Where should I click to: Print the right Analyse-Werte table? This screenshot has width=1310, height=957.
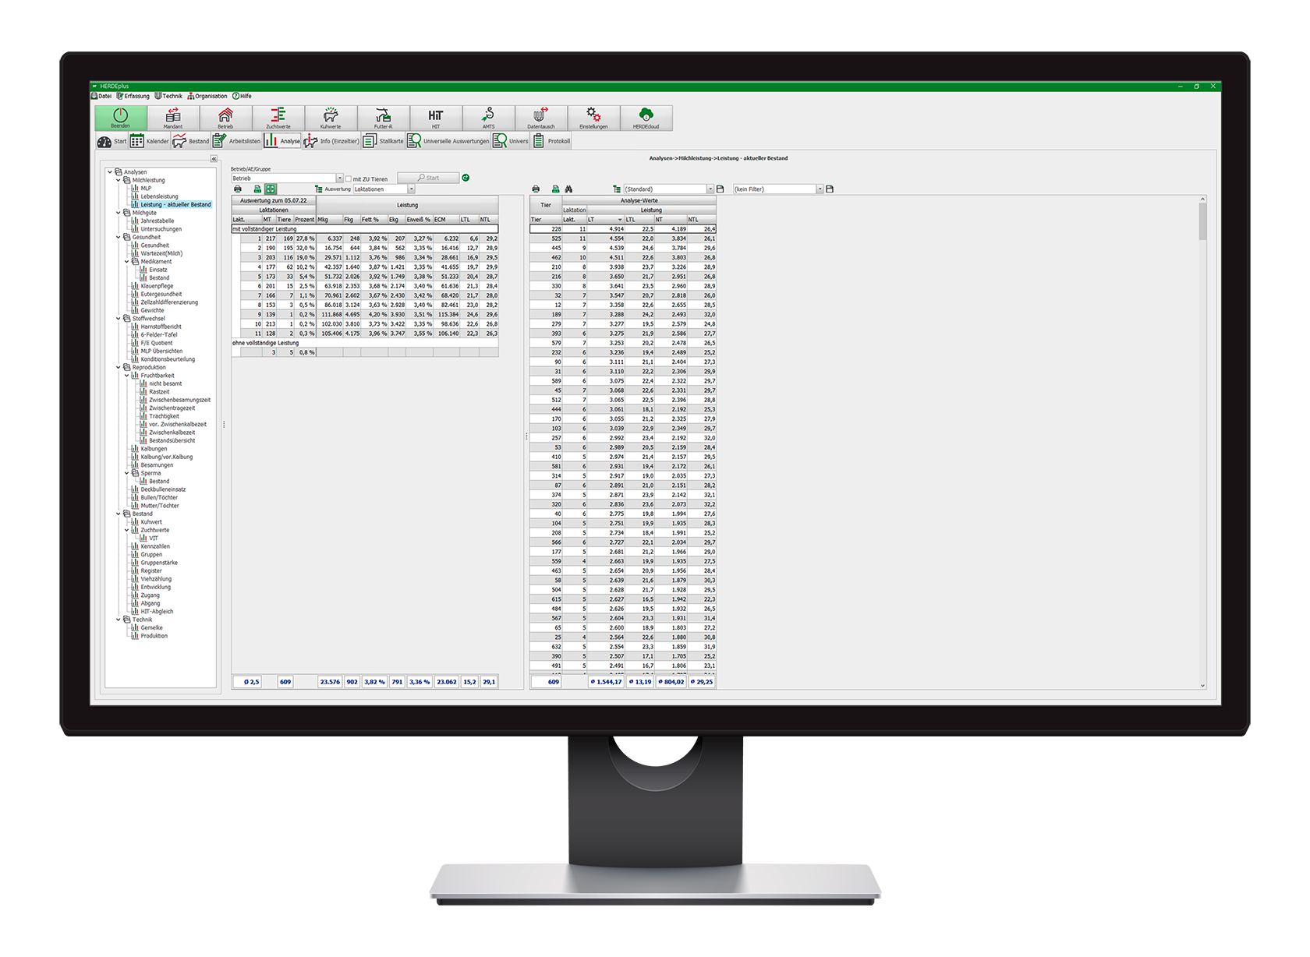[536, 189]
